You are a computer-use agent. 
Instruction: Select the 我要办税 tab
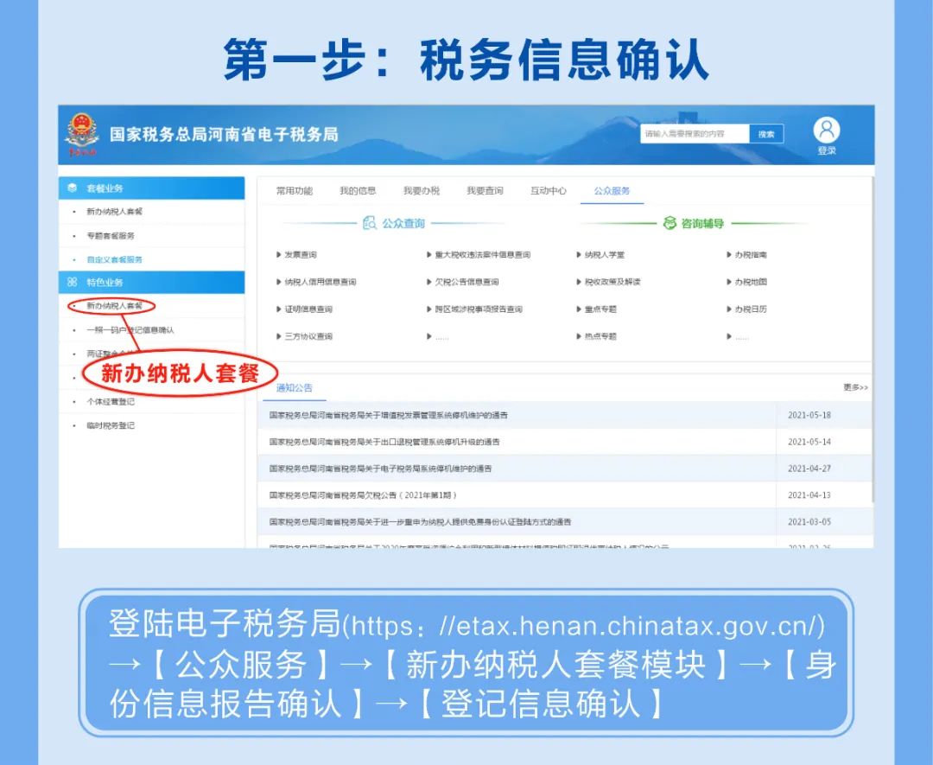coord(422,190)
